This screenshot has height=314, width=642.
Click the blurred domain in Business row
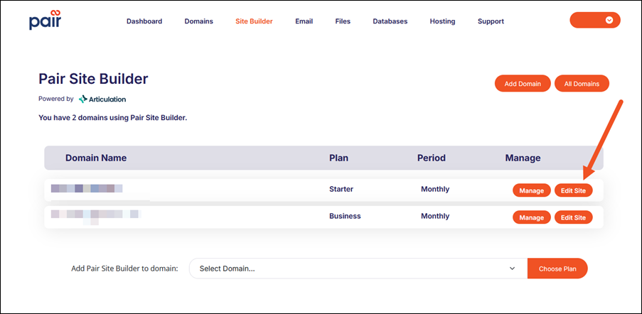96,216
